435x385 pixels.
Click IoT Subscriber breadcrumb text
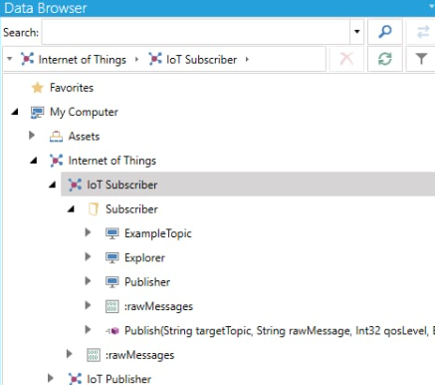202,60
